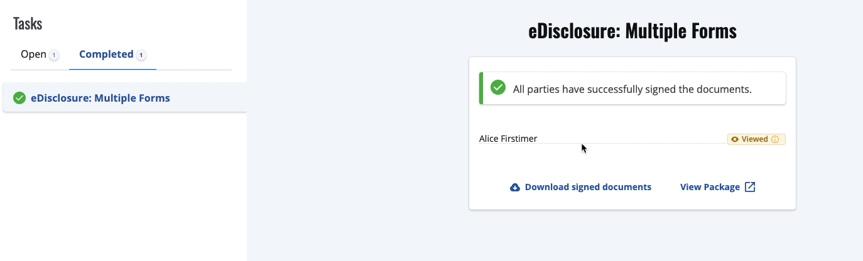This screenshot has height=261, width=863.
Task: Download signed documents
Action: (x=588, y=187)
